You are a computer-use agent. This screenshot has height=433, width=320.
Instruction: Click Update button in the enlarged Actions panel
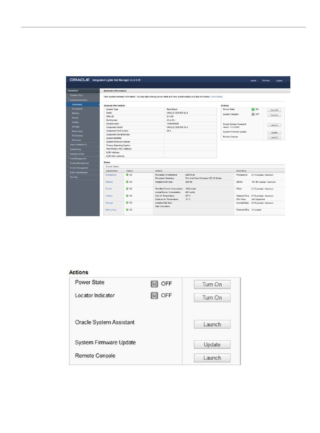click(x=212, y=344)
